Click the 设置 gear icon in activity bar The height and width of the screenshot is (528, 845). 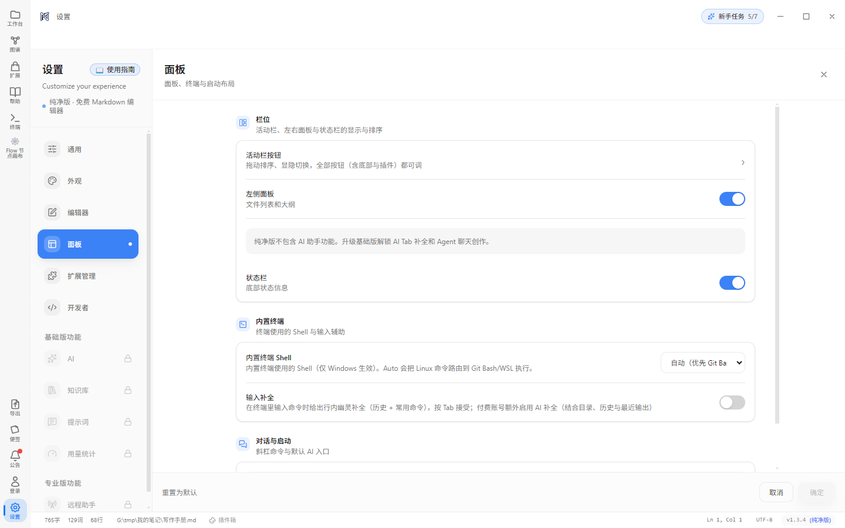(15, 511)
